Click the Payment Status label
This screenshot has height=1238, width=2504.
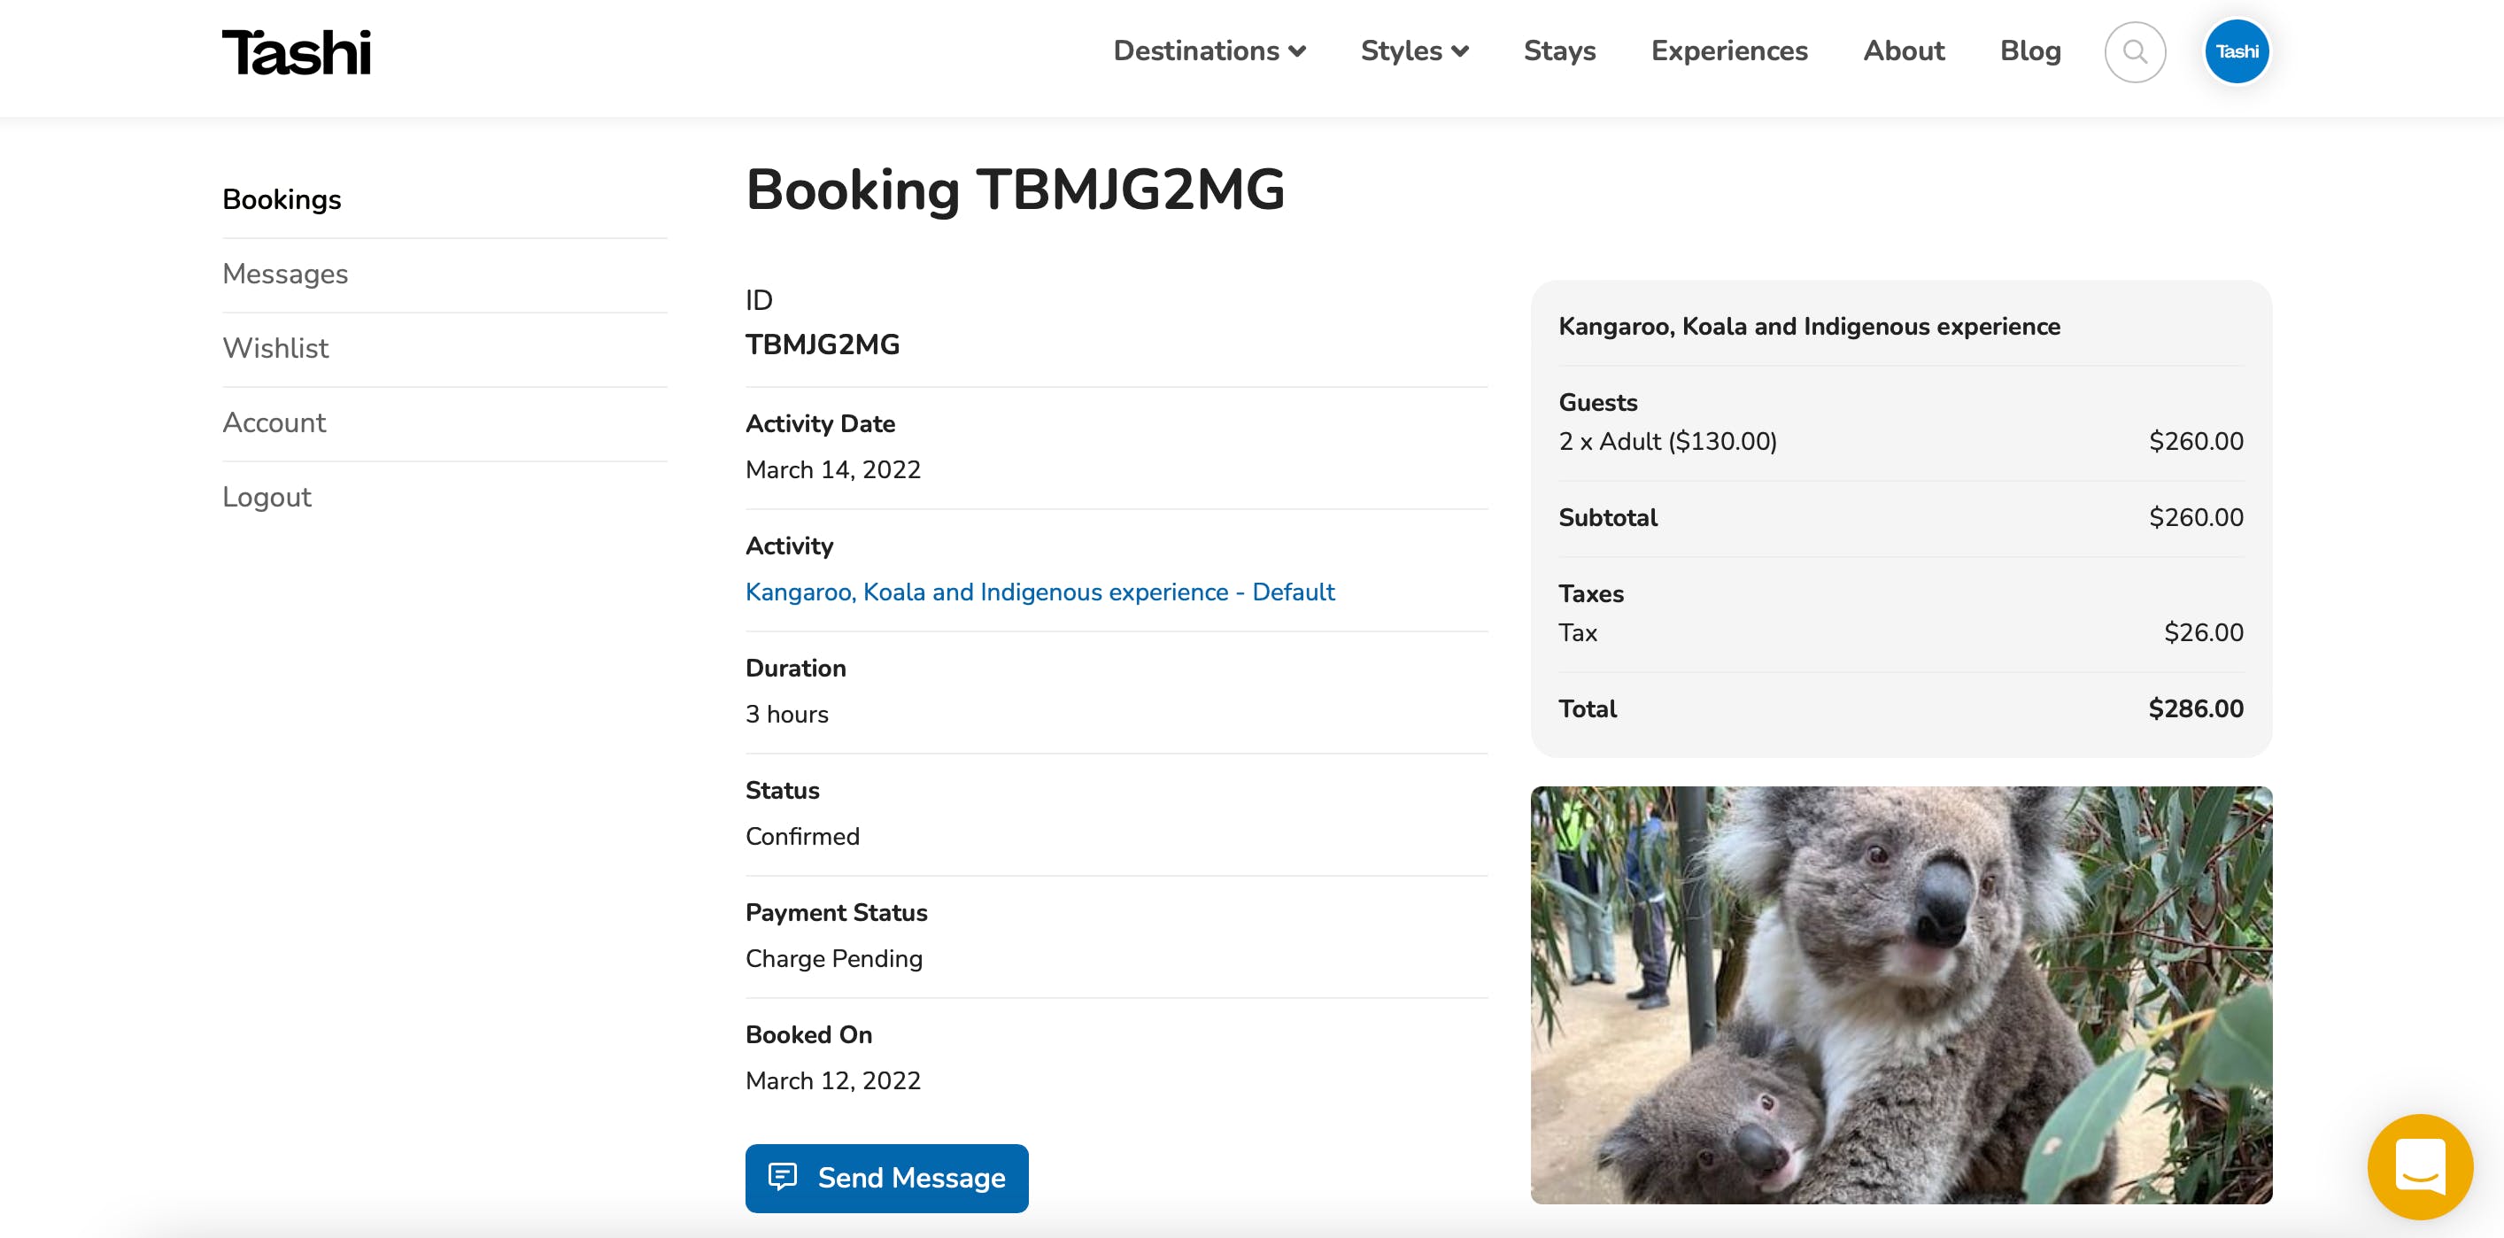[x=836, y=912]
